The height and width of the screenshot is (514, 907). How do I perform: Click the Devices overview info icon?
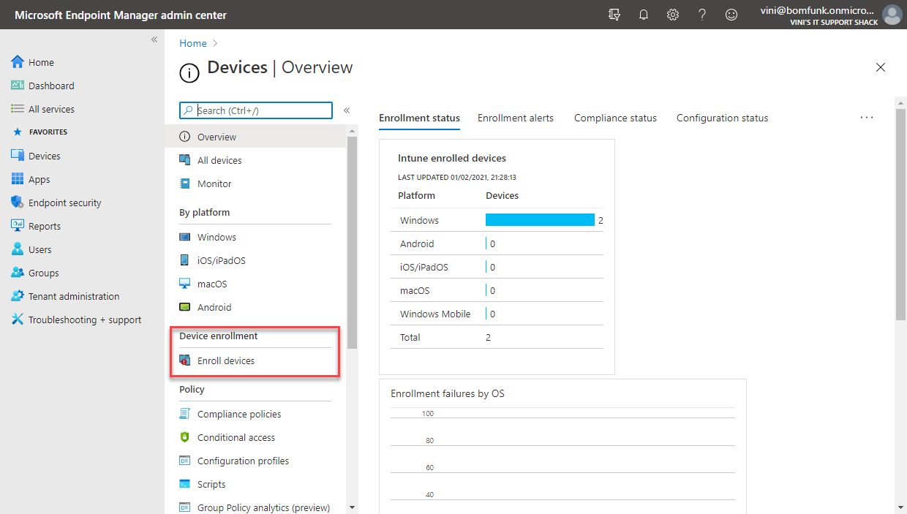[189, 72]
